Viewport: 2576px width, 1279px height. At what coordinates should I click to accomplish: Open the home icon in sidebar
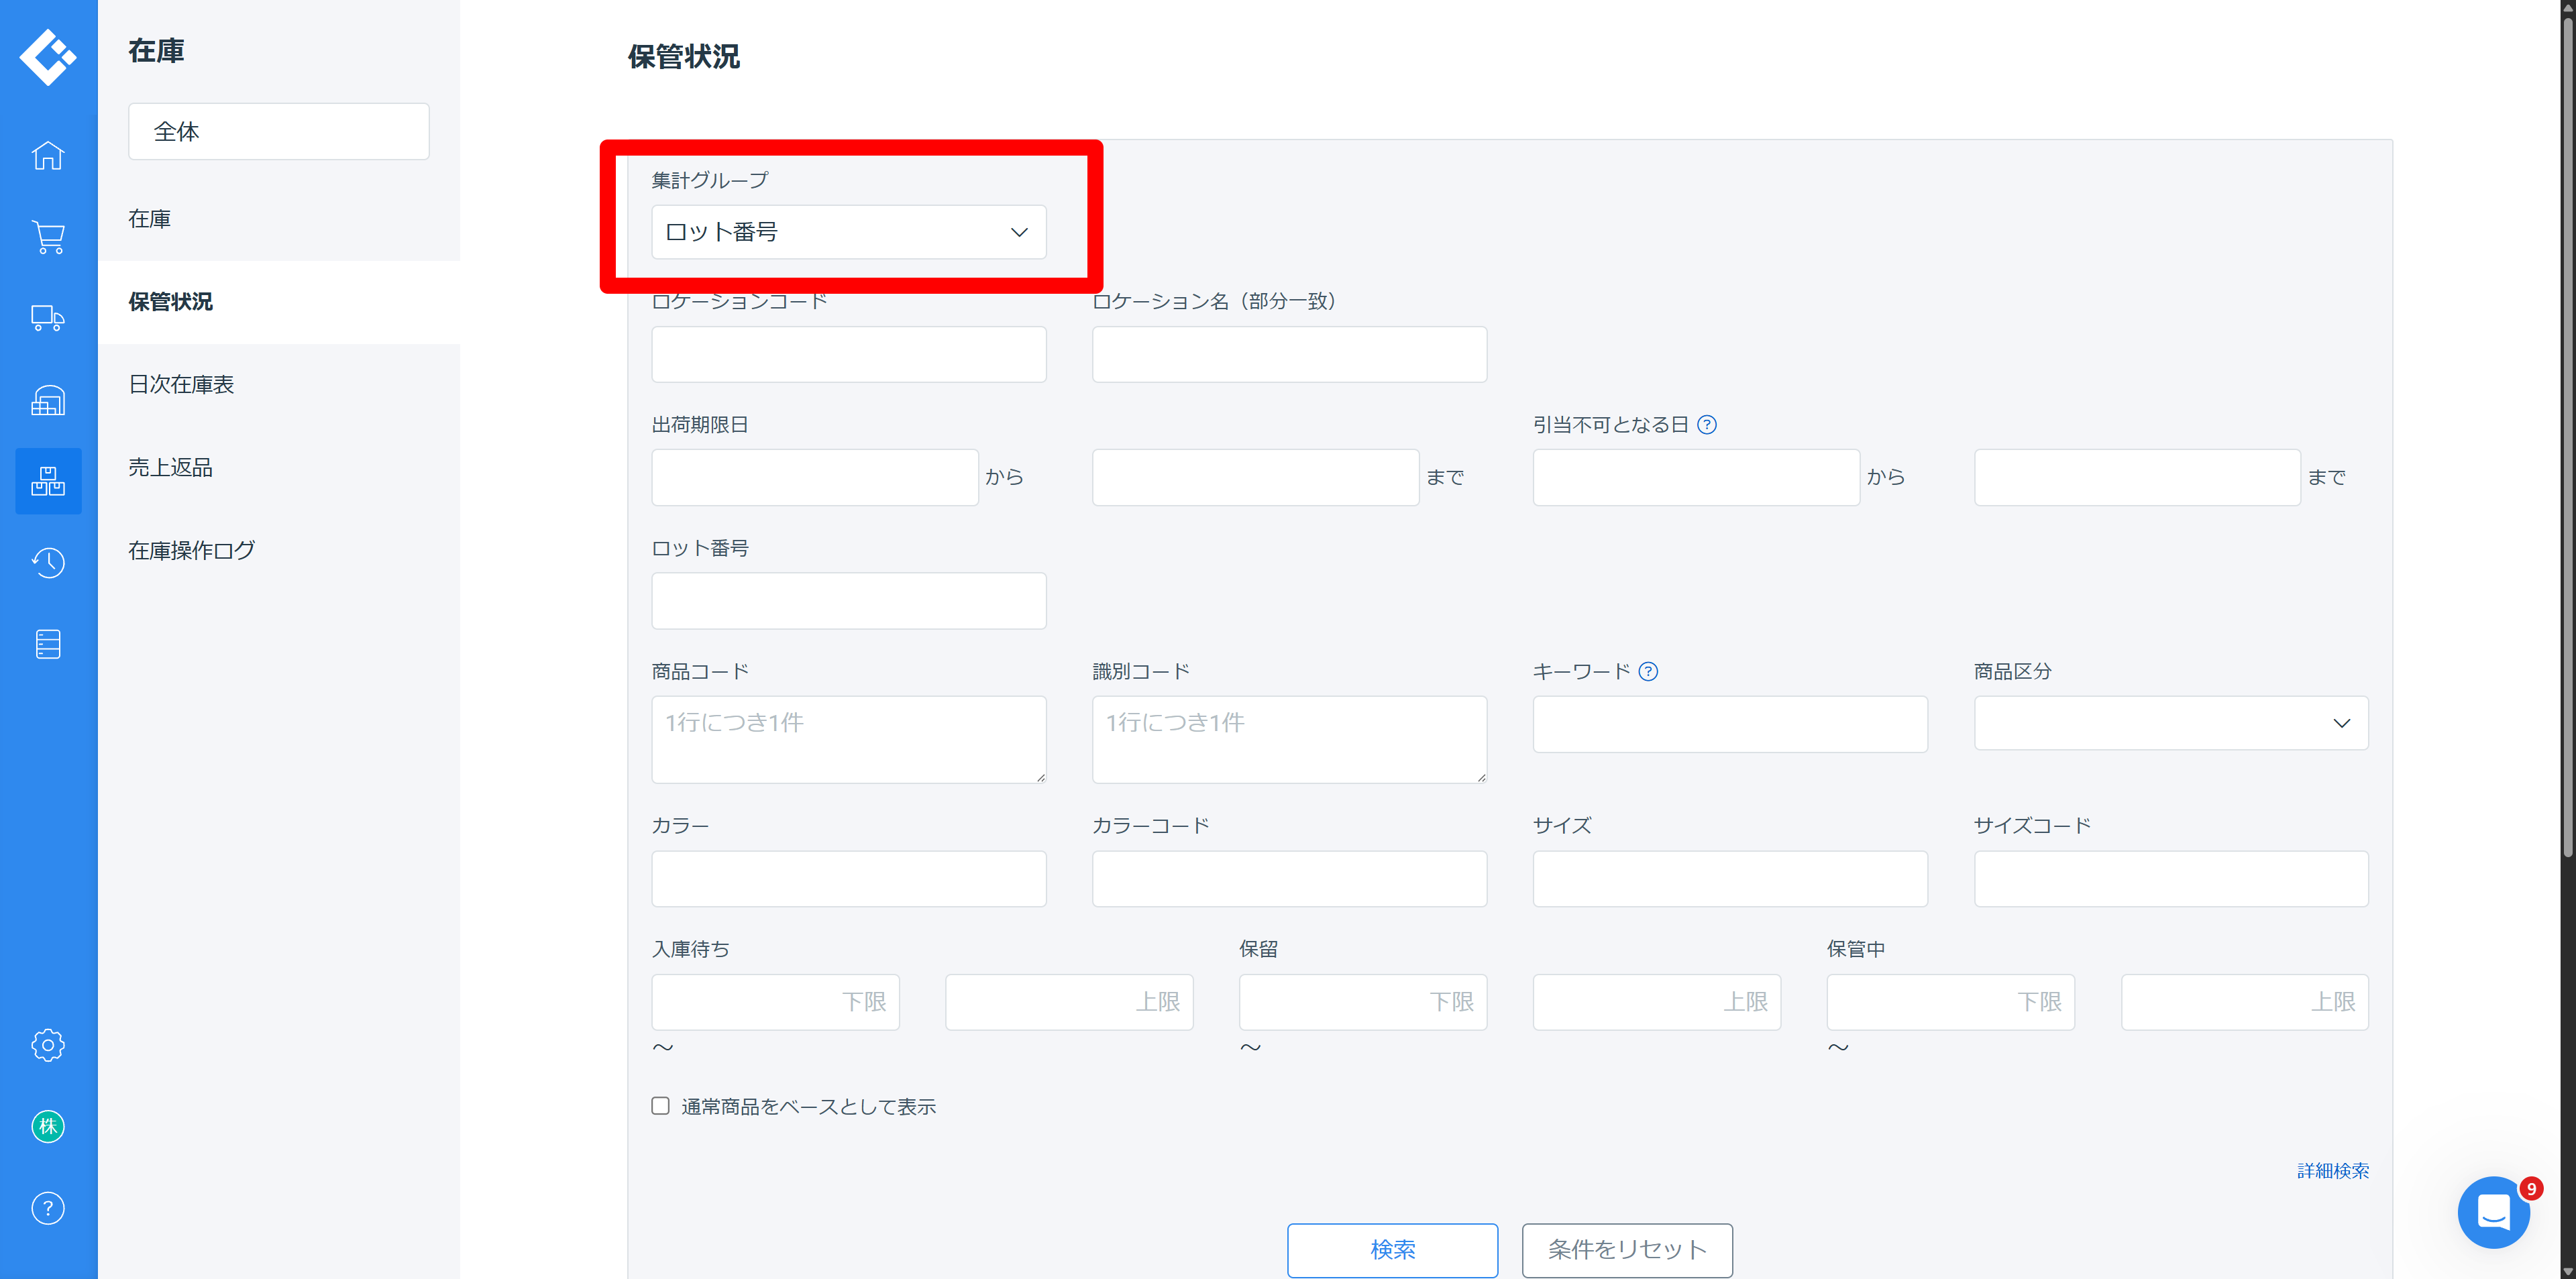pos(48,155)
